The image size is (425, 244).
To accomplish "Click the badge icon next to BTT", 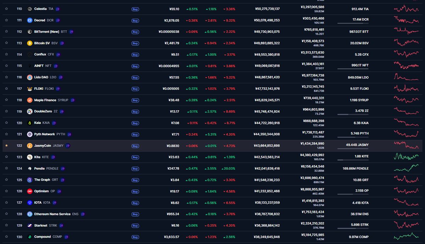I will click(71, 32).
